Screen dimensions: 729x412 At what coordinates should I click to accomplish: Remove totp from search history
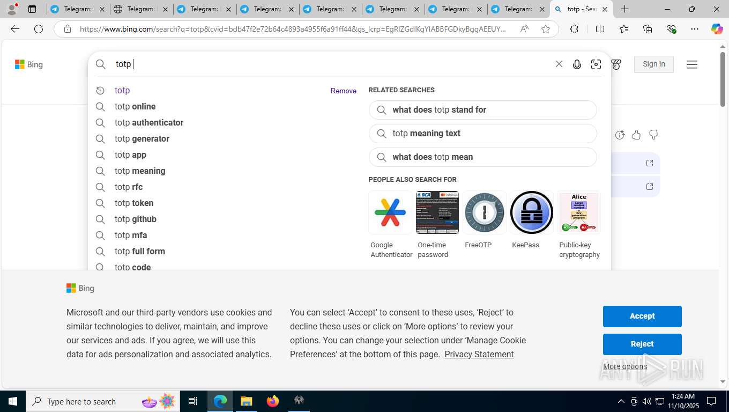(x=344, y=91)
